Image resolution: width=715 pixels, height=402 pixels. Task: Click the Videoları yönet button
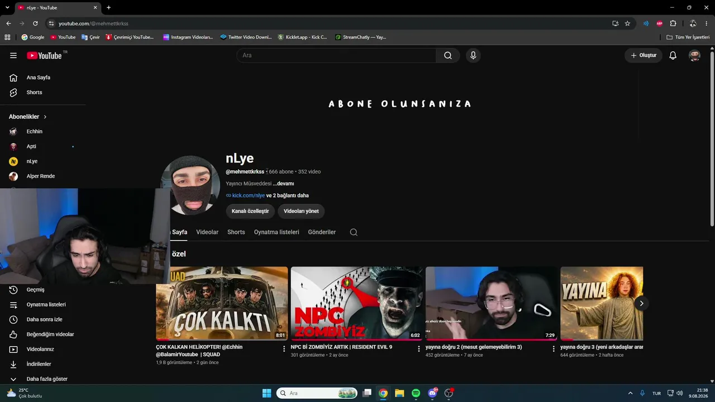[301, 211]
